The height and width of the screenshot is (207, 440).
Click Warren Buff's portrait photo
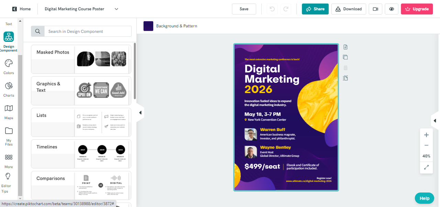251,134
